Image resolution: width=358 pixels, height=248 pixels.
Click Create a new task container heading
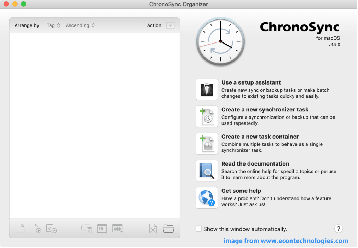pos(260,137)
